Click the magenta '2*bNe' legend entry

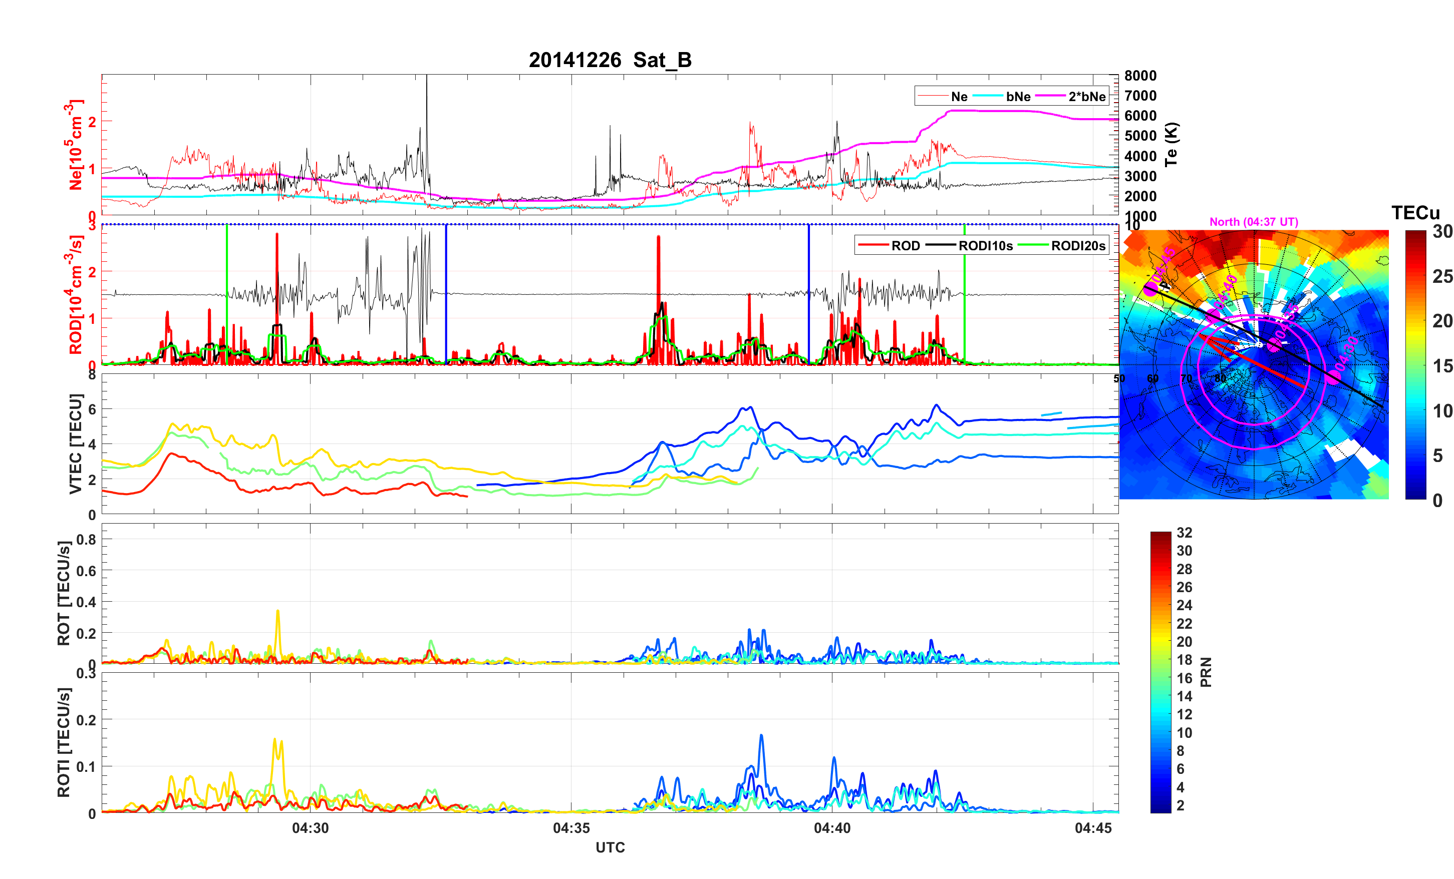(1086, 97)
